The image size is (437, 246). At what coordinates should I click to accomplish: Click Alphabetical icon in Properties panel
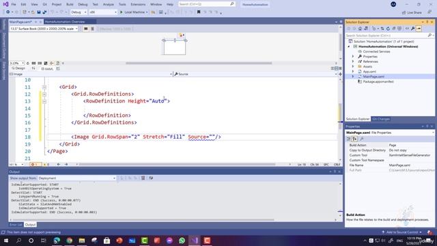coord(354,139)
